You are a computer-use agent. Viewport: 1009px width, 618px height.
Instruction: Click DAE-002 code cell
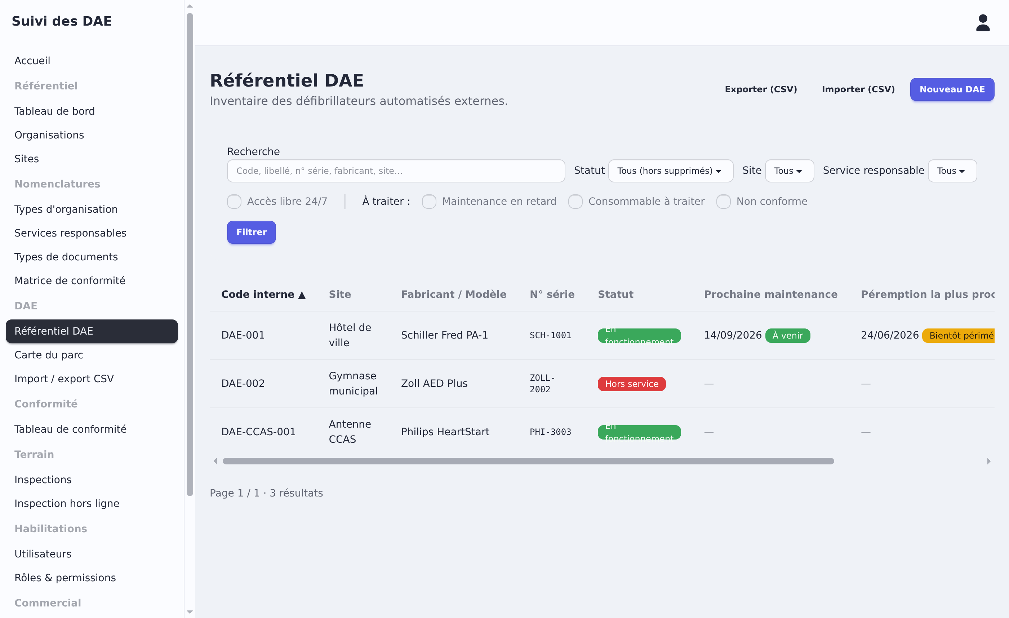click(x=243, y=384)
